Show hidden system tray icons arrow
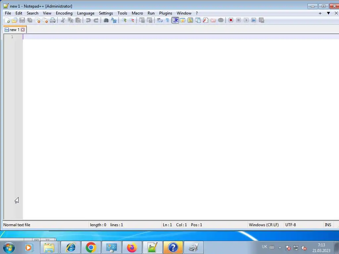339x254 pixels. pyautogui.click(x=280, y=248)
